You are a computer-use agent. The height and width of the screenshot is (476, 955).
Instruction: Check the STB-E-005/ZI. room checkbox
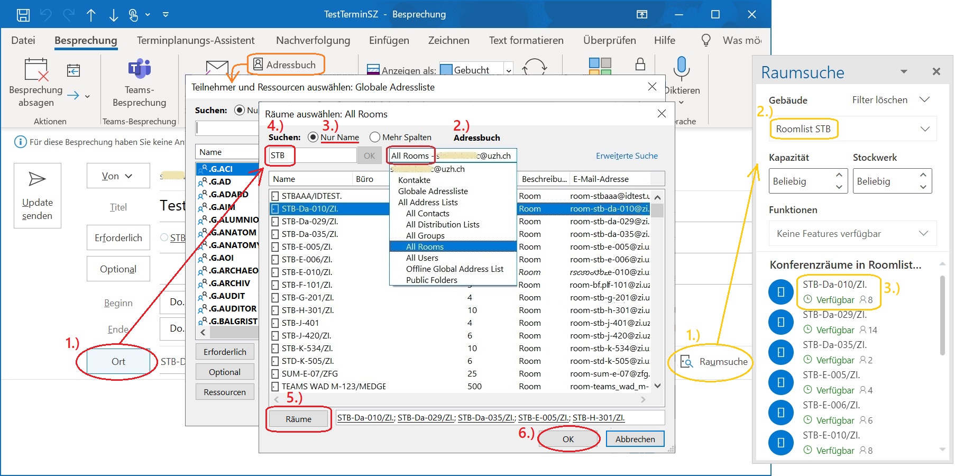[275, 247]
